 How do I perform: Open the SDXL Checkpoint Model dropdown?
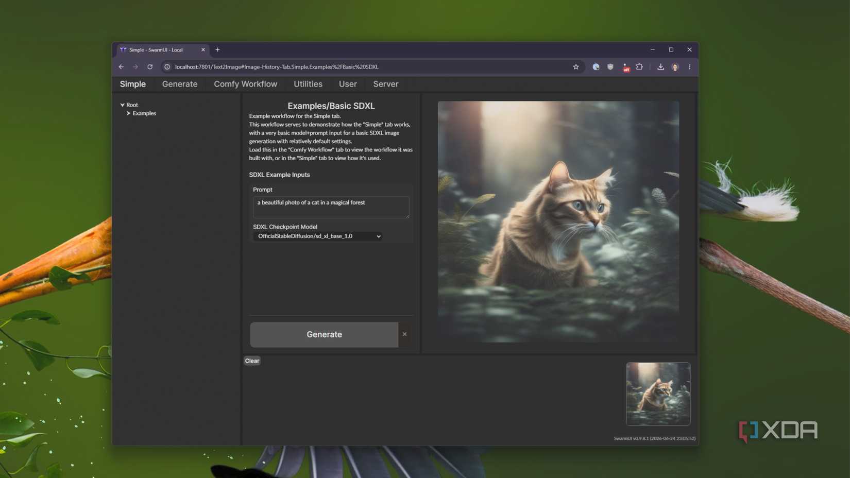click(x=318, y=236)
